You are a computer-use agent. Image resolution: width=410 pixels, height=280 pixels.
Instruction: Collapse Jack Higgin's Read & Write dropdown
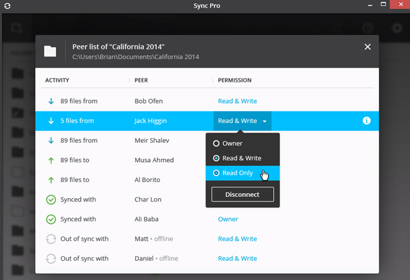pos(242,121)
